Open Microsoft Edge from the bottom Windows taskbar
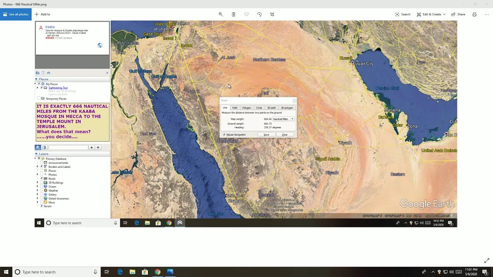Viewport: 493px width, 277px height. pyautogui.click(x=120, y=272)
